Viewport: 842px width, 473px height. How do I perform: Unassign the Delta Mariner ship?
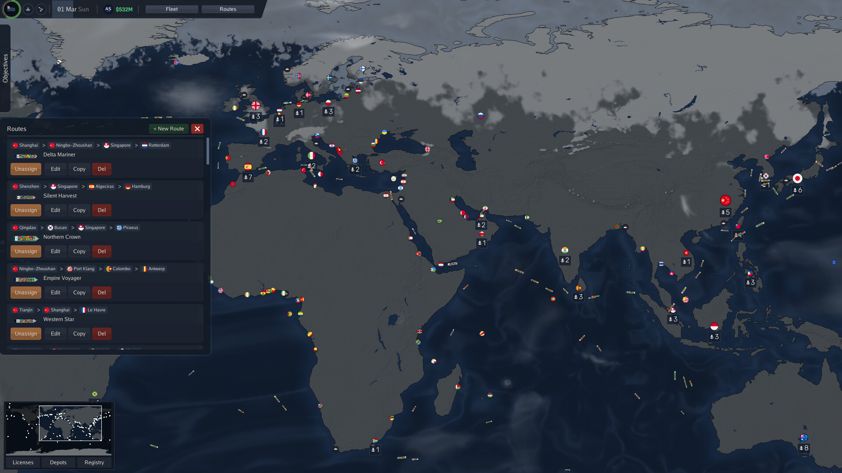click(26, 169)
